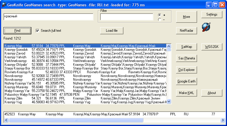
Task: Click the Load file button
Action: (x=112, y=31)
